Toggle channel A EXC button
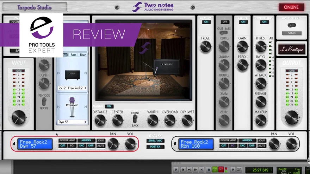The image size is (310, 174). [81, 146]
